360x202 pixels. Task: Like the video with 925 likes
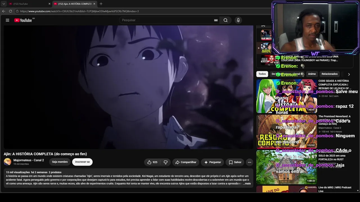tap(152, 162)
